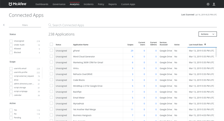Open gPanel's 29 scopes link
The width and height of the screenshot is (224, 121).
(x=132, y=51)
